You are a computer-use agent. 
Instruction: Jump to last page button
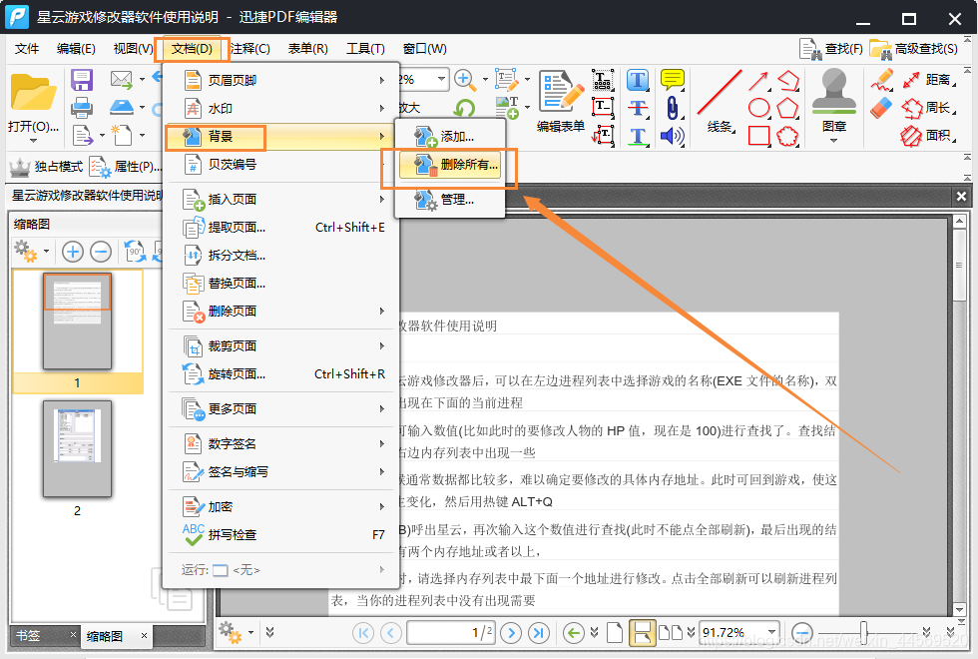tap(538, 633)
